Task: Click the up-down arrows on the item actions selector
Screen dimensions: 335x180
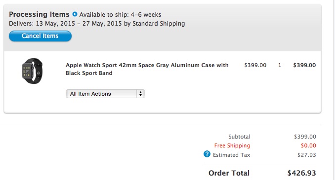Action: [141, 94]
